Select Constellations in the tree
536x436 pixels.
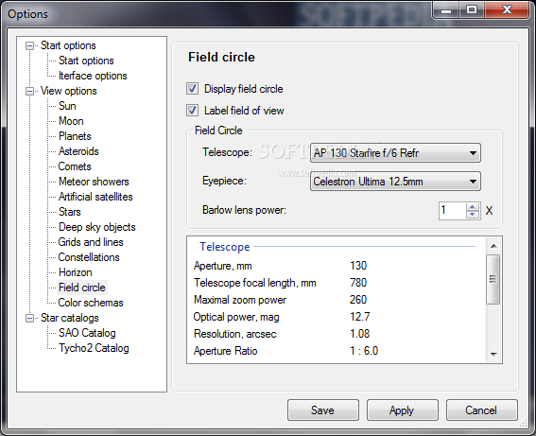coord(89,257)
